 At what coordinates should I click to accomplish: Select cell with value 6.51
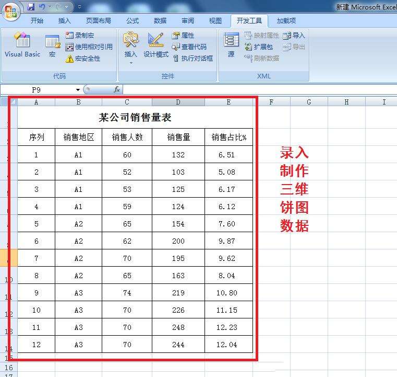[x=228, y=154]
